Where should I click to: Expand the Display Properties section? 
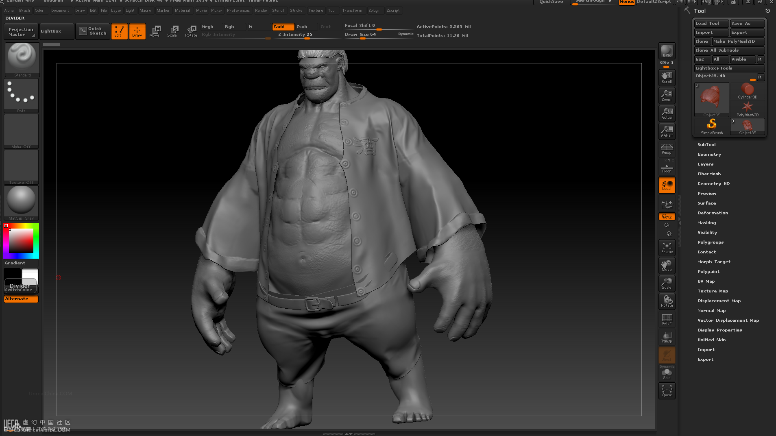click(719, 330)
